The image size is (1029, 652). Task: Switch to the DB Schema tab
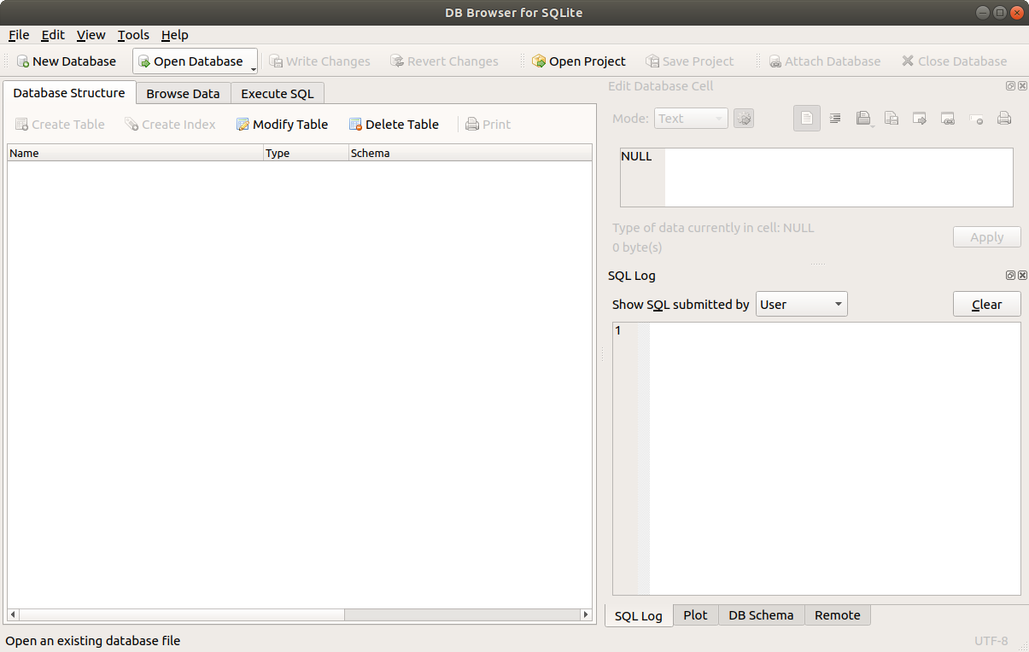tap(760, 614)
